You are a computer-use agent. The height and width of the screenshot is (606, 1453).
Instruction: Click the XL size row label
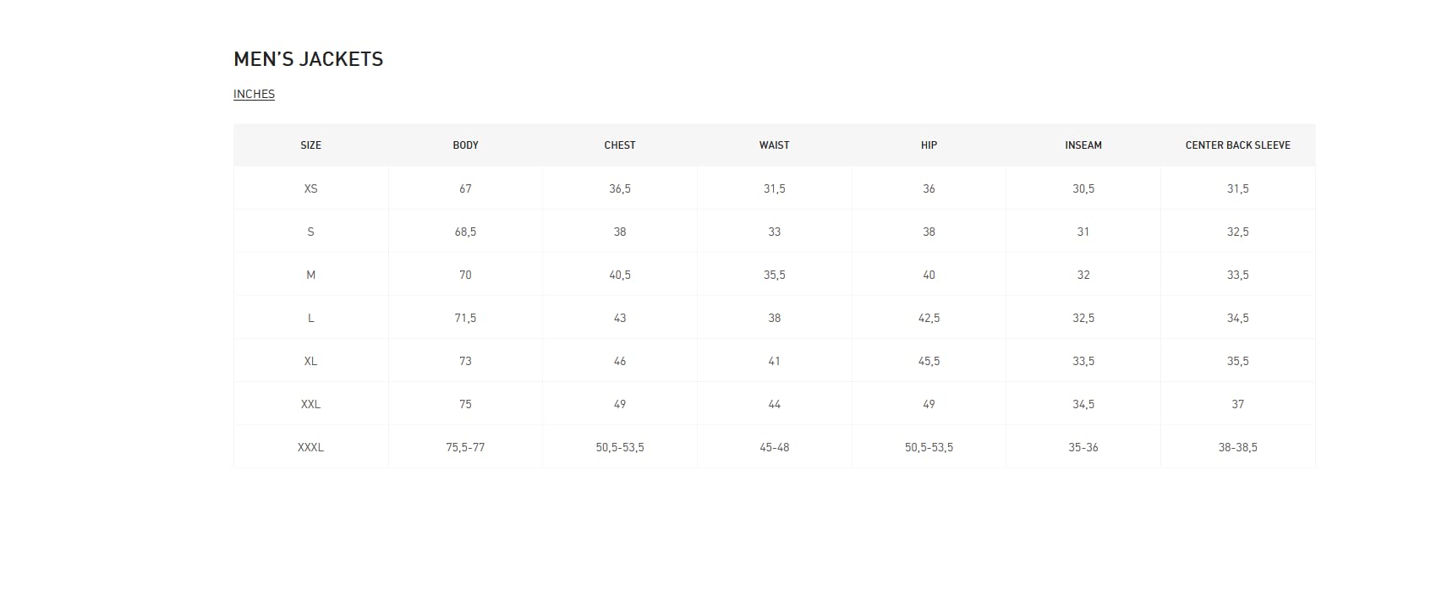[x=310, y=361]
